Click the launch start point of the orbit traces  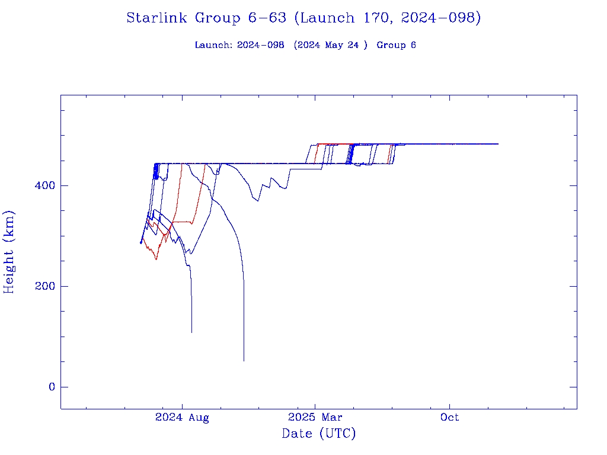pos(141,242)
